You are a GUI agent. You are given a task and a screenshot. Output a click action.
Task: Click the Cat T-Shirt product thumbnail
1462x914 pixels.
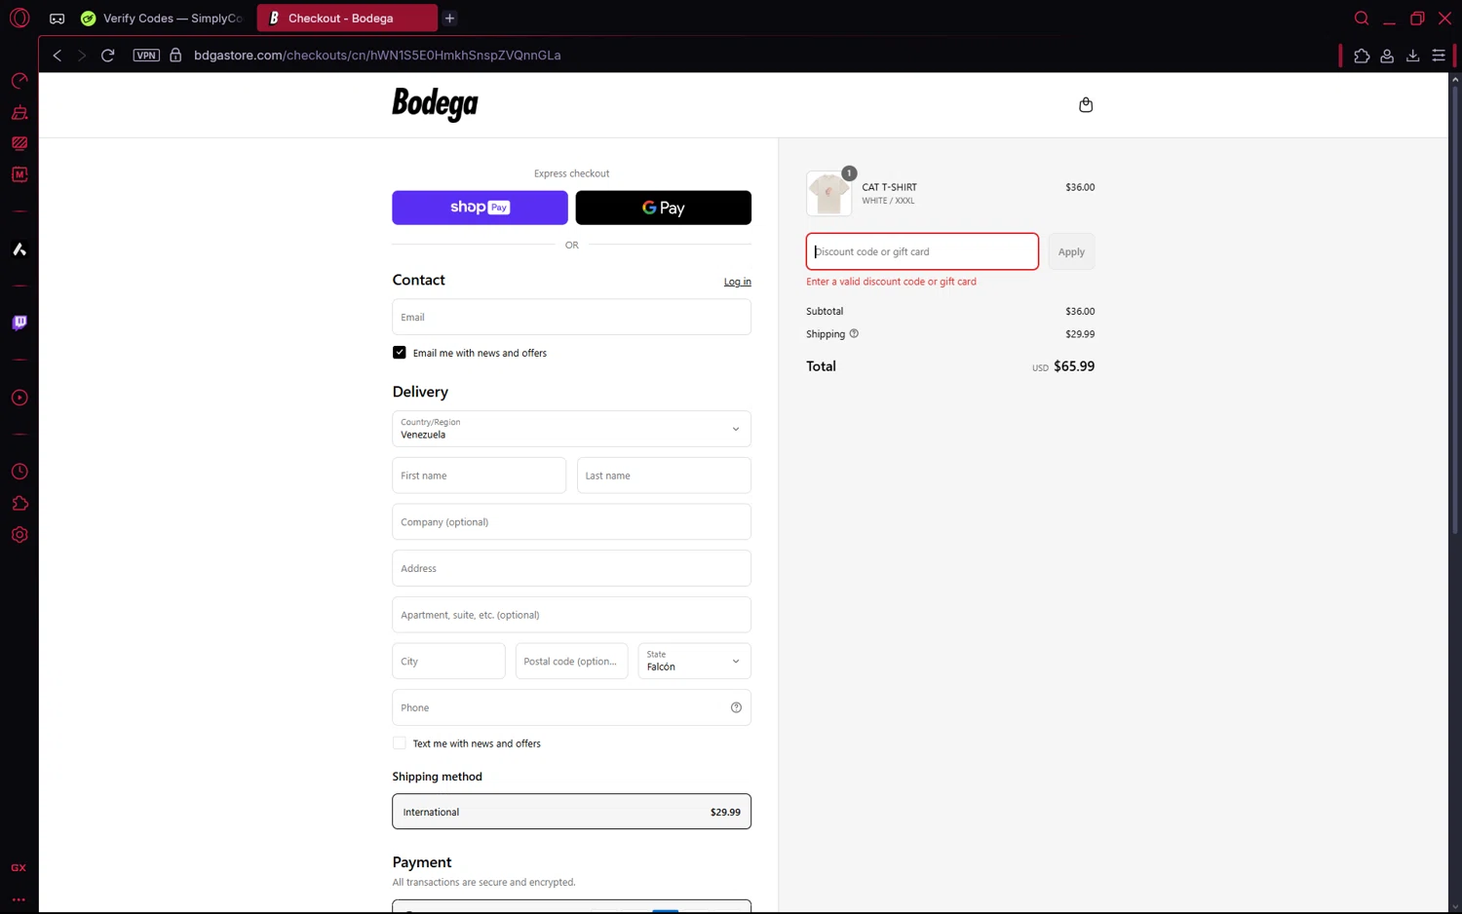pos(828,193)
